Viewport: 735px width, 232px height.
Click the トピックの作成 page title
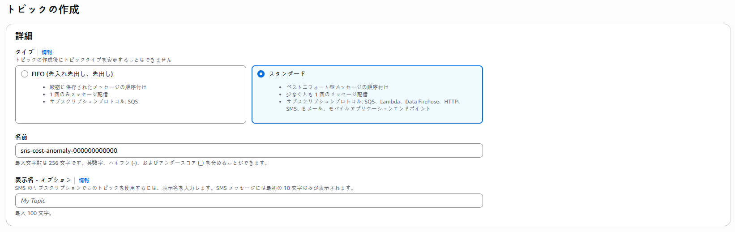coord(43,10)
